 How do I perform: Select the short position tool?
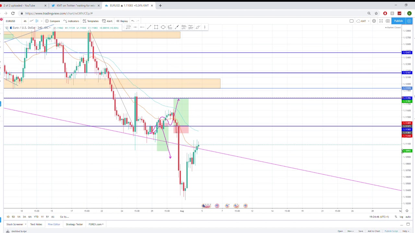[191, 27]
